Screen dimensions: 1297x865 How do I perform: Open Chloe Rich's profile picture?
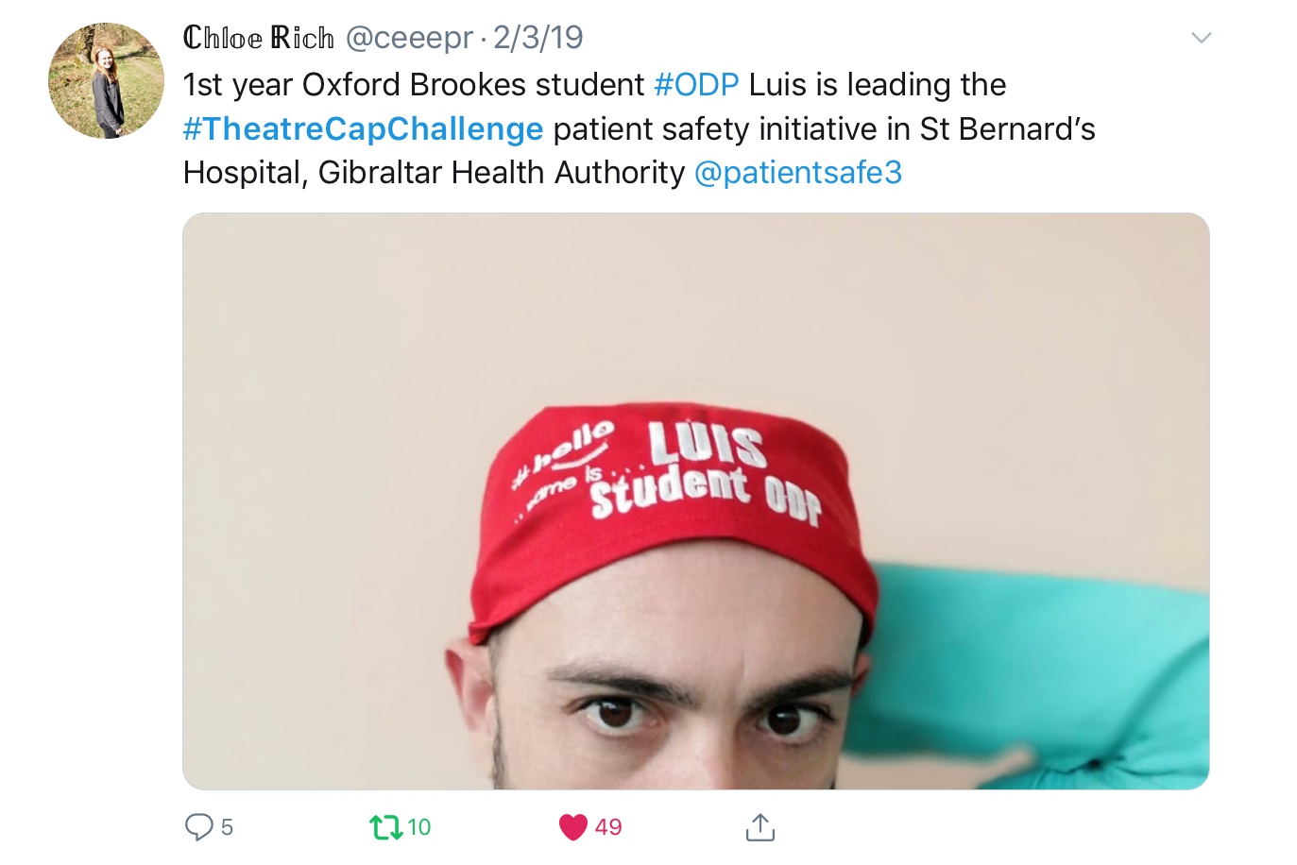pyautogui.click(x=106, y=81)
